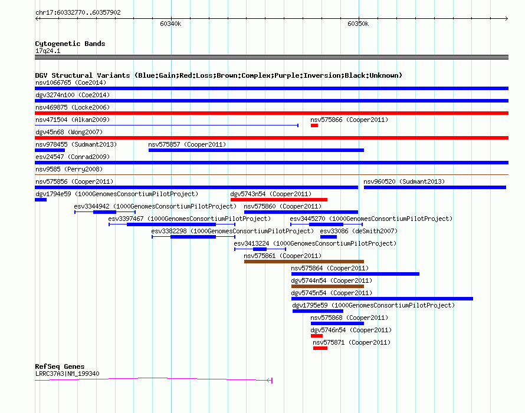The width and height of the screenshot is (525, 413).
Task: Open esv24547 (Conrad2009) variant label
Action: tap(73, 157)
